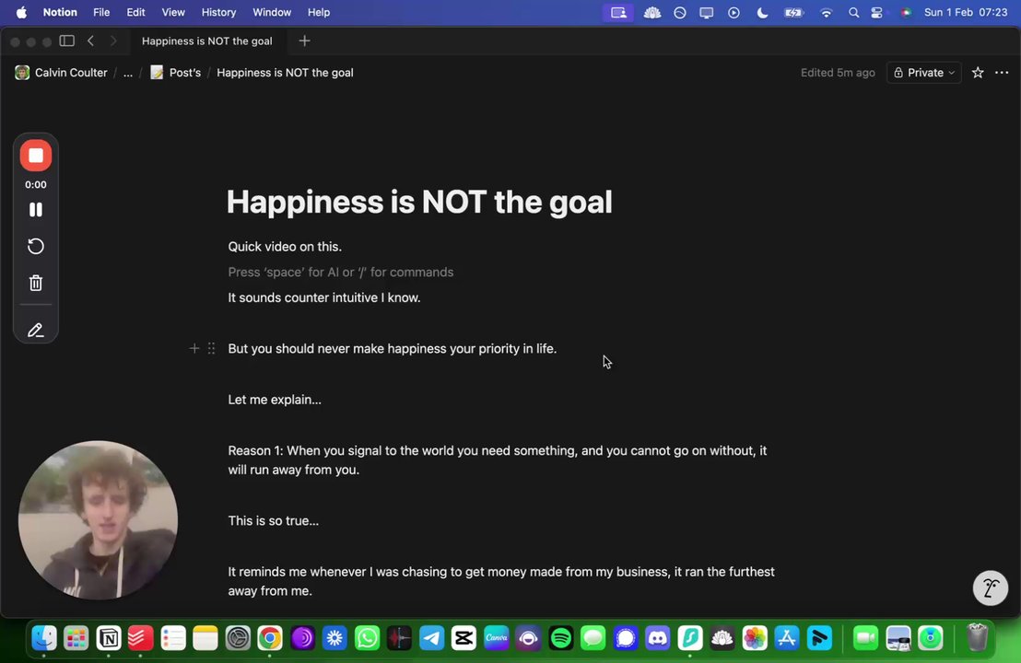Show 'Edited 5m ago' page history
Image resolution: width=1021 pixels, height=663 pixels.
[x=838, y=73]
